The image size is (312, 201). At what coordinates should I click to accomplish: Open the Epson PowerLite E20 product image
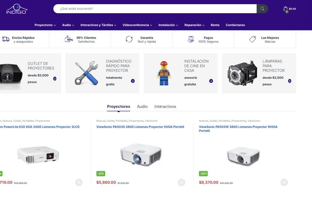(x=38, y=155)
